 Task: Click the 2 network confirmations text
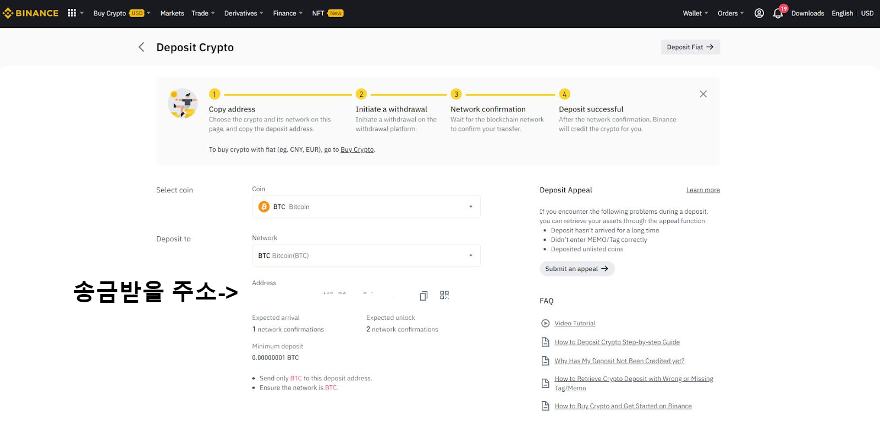pyautogui.click(x=402, y=329)
